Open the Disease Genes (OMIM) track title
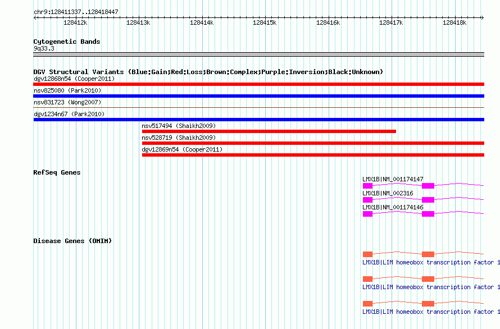500x329 pixels. (x=72, y=241)
